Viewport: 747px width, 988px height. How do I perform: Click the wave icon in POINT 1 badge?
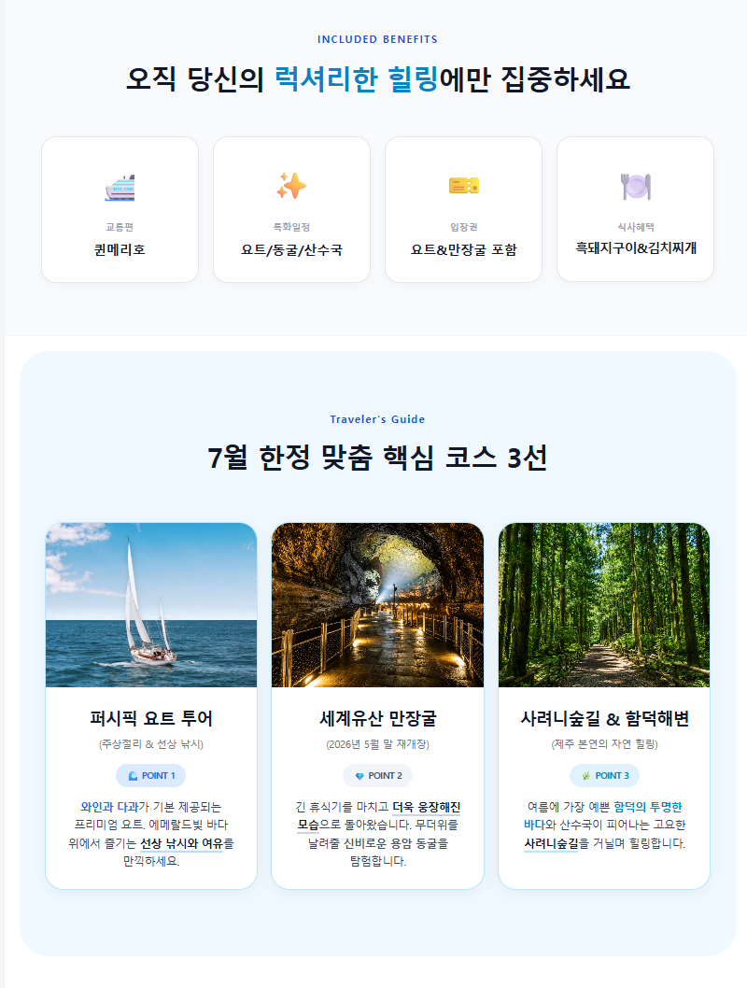coord(133,776)
